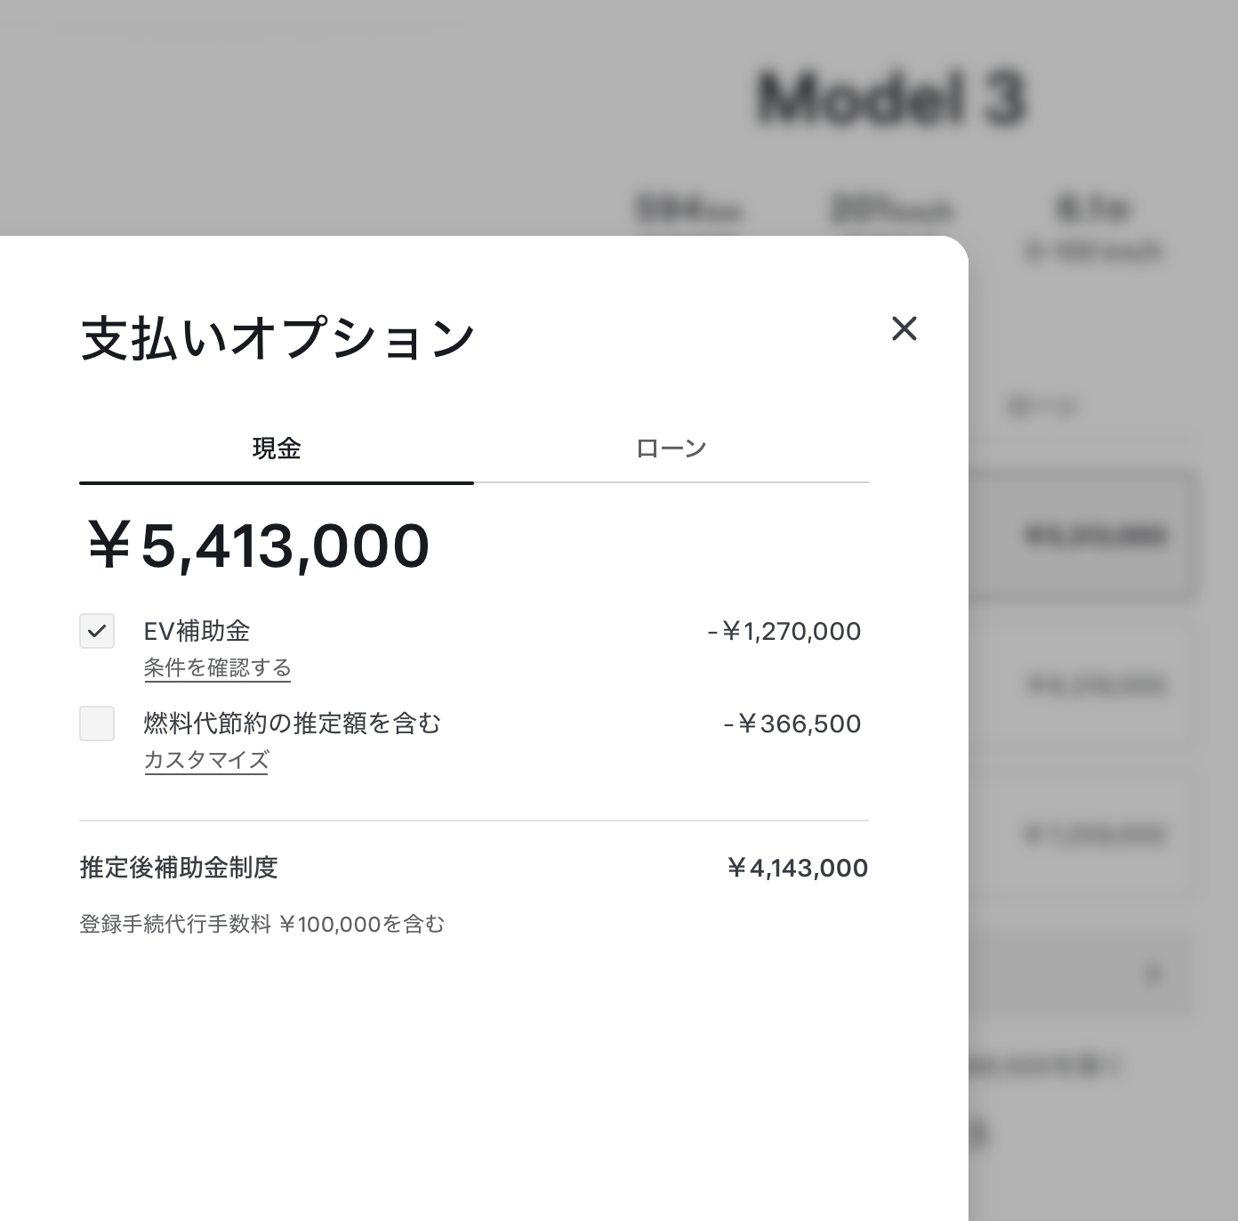Click the 支払いオプション dialog heading

[277, 336]
